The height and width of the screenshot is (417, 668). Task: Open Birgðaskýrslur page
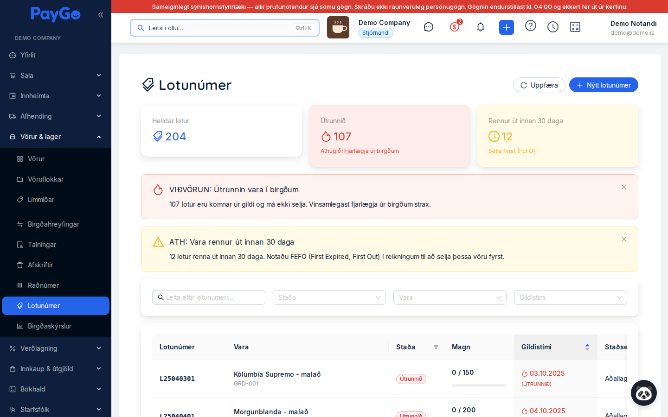[56, 326]
